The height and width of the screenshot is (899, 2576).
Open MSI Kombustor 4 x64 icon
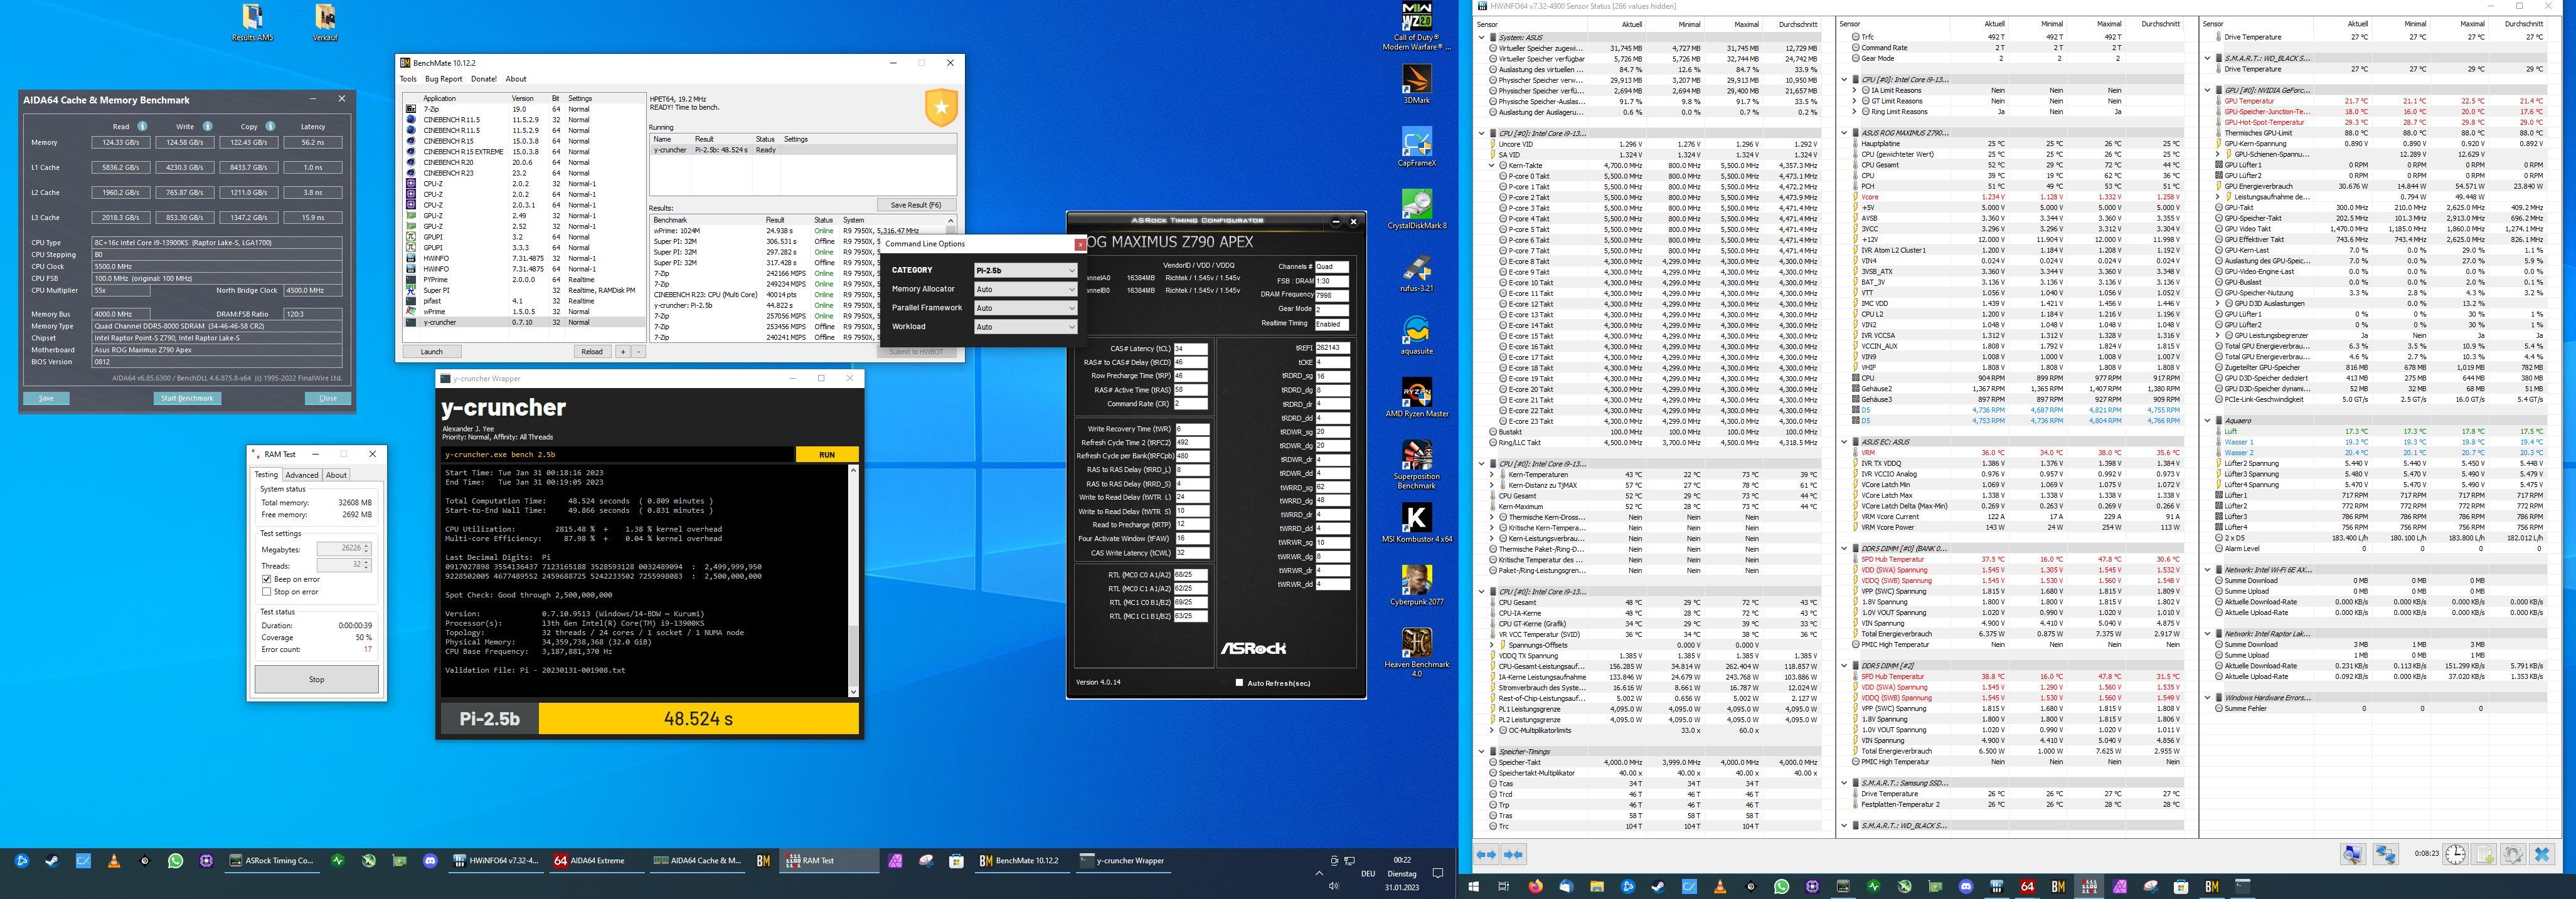[x=1416, y=523]
